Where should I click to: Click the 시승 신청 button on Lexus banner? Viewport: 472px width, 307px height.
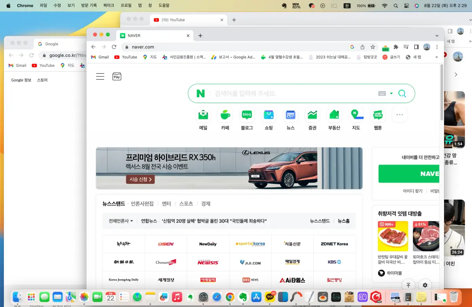140,179
